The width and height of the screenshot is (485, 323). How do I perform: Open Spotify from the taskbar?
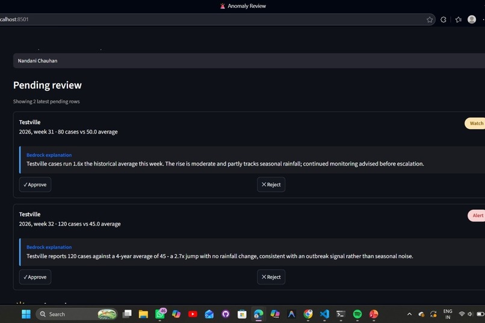(x=357, y=314)
